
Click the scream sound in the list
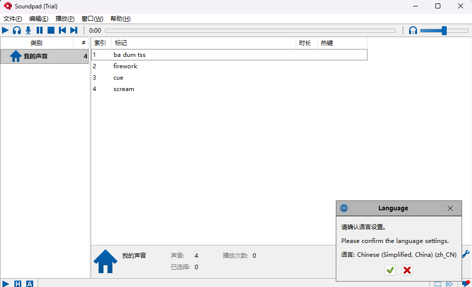coord(123,89)
